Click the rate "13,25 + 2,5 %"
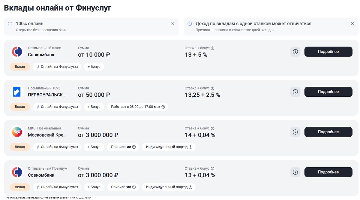This screenshot has width=360, height=200. point(202,95)
